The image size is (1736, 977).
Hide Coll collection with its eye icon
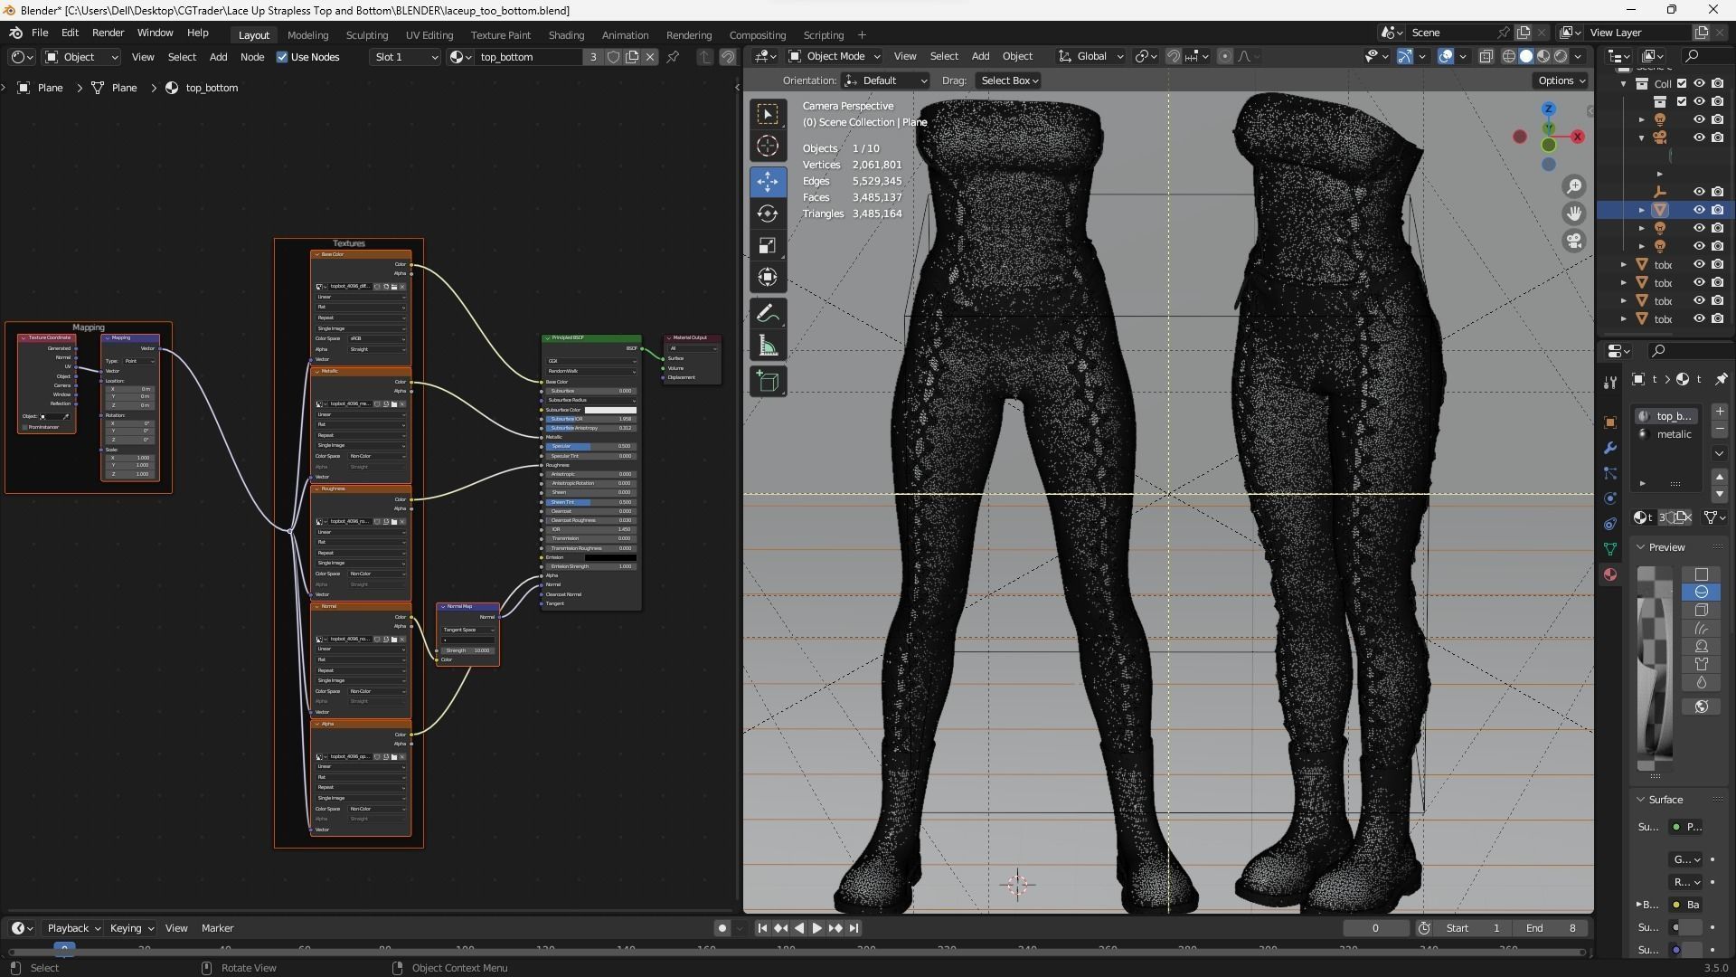pos(1699,83)
